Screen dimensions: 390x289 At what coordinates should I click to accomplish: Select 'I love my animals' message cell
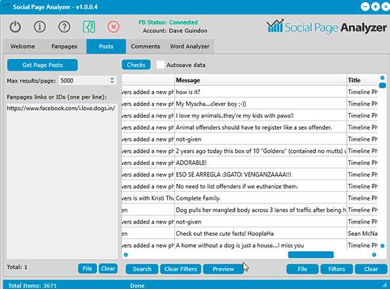pyautogui.click(x=261, y=115)
